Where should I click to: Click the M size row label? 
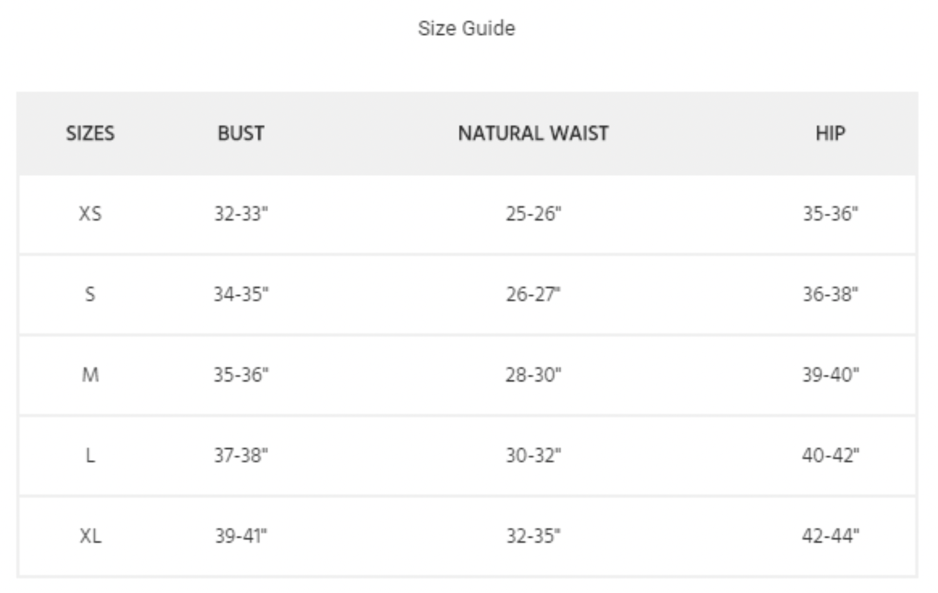point(90,375)
